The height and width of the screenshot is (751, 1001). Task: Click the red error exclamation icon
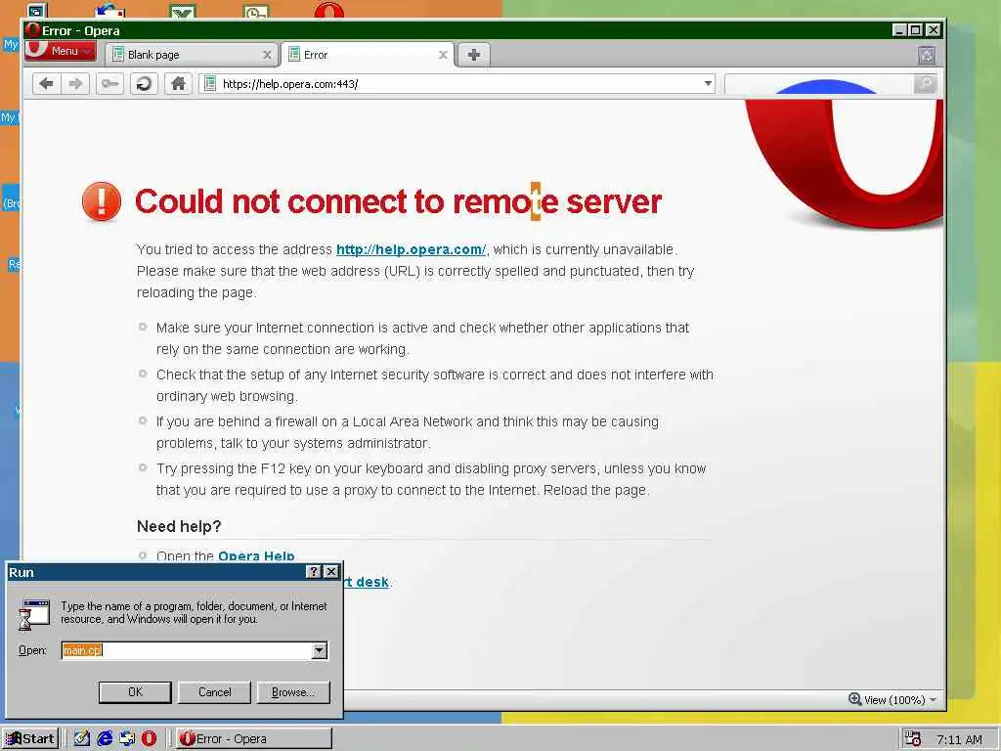pyautogui.click(x=102, y=201)
